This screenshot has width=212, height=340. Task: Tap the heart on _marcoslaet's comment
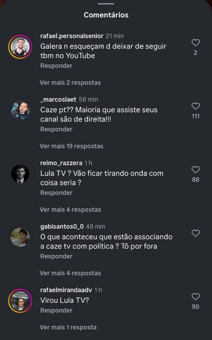[x=195, y=106]
